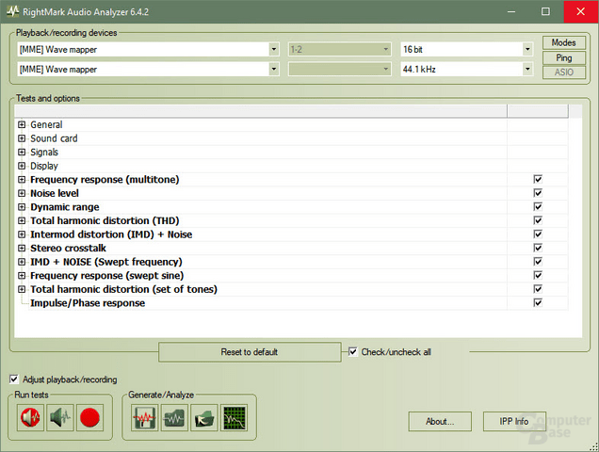Uncheck IMD + NOISE (Swept frequency) test
Viewport: 599px width, 452px height.
coord(538,262)
